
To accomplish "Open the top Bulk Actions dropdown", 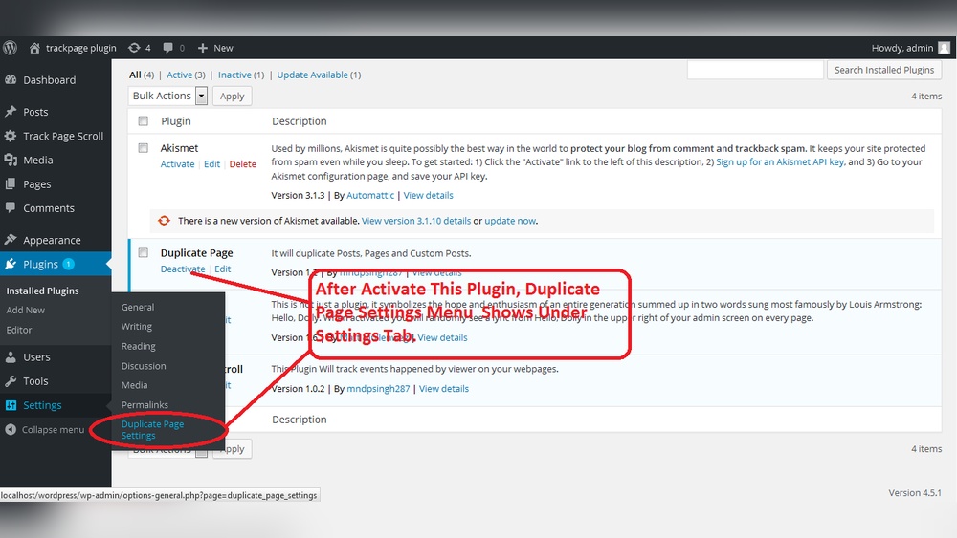I will (167, 96).
